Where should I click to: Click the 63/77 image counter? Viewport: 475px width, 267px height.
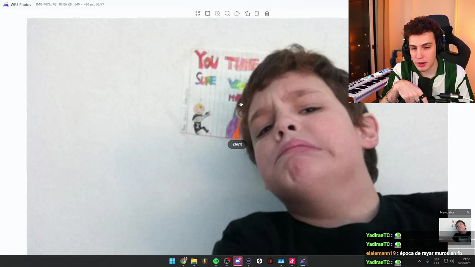pyautogui.click(x=100, y=4)
